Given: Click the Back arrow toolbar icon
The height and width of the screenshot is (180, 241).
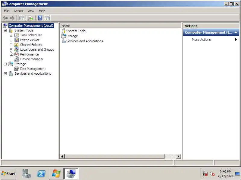Looking at the screenshot, I should (5, 18).
